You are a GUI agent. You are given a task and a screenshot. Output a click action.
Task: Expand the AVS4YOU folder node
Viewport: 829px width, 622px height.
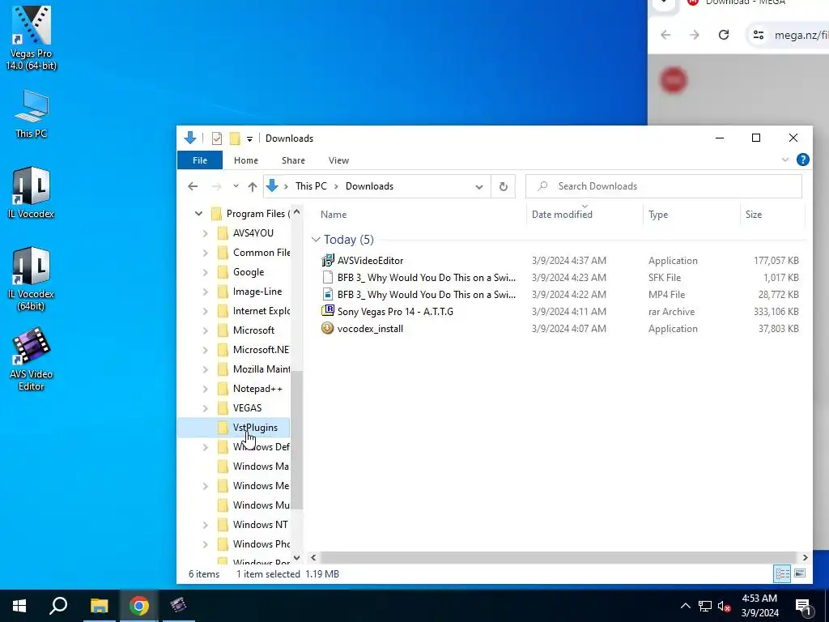click(x=205, y=233)
